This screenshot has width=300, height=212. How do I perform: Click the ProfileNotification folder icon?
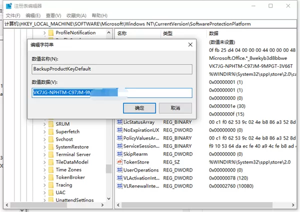[51, 33]
